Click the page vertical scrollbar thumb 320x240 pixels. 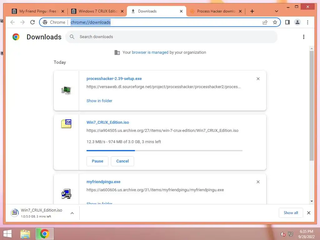[312, 106]
